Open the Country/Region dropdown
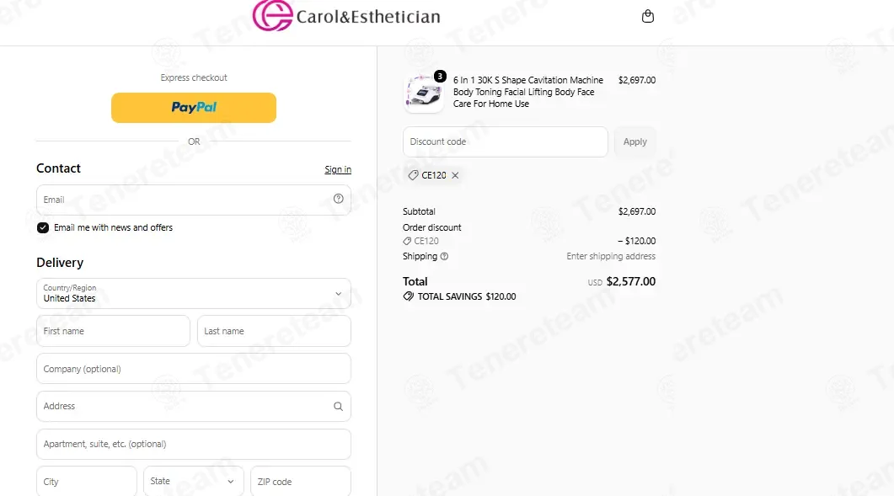This screenshot has width=894, height=496. point(194,294)
